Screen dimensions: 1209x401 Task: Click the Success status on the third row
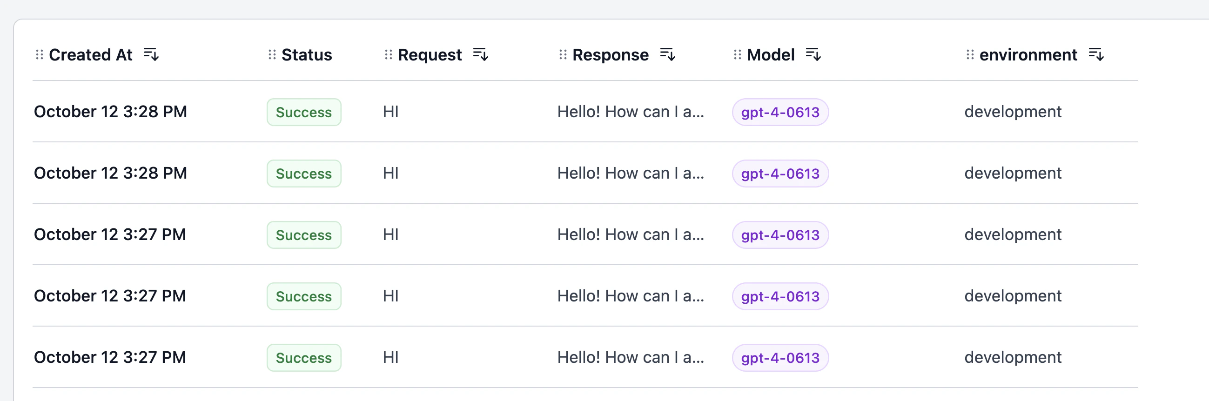[304, 235]
